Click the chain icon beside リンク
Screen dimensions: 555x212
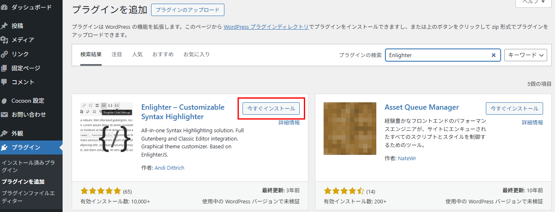[x=5, y=54]
